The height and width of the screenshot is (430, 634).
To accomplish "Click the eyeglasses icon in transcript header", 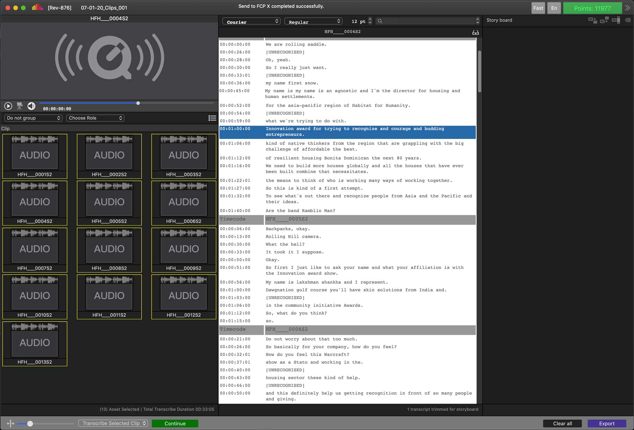I will (x=475, y=32).
